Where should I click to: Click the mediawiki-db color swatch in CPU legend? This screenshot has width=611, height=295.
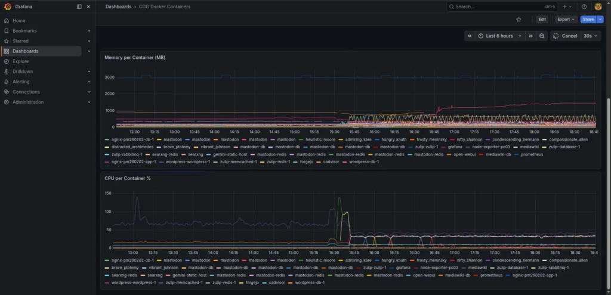pos(441,275)
